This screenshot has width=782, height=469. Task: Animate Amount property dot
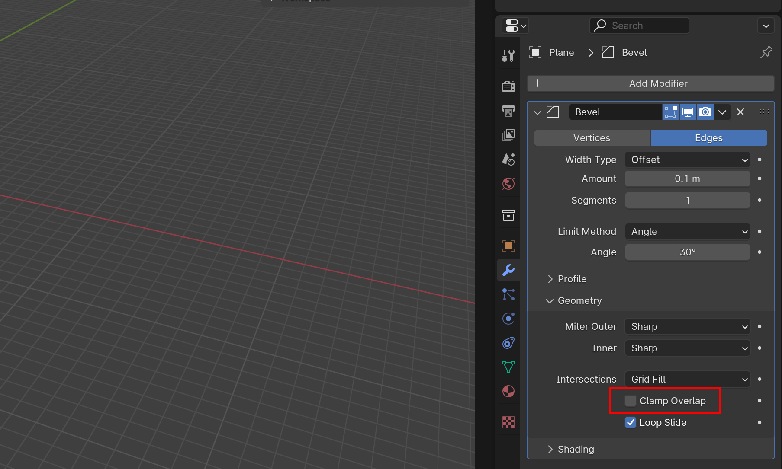759,179
